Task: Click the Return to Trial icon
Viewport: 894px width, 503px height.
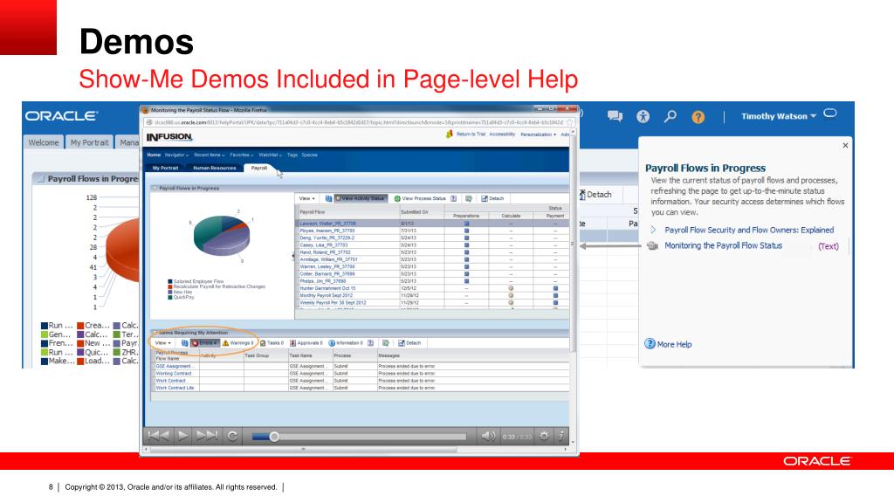Action: pyautogui.click(x=450, y=134)
